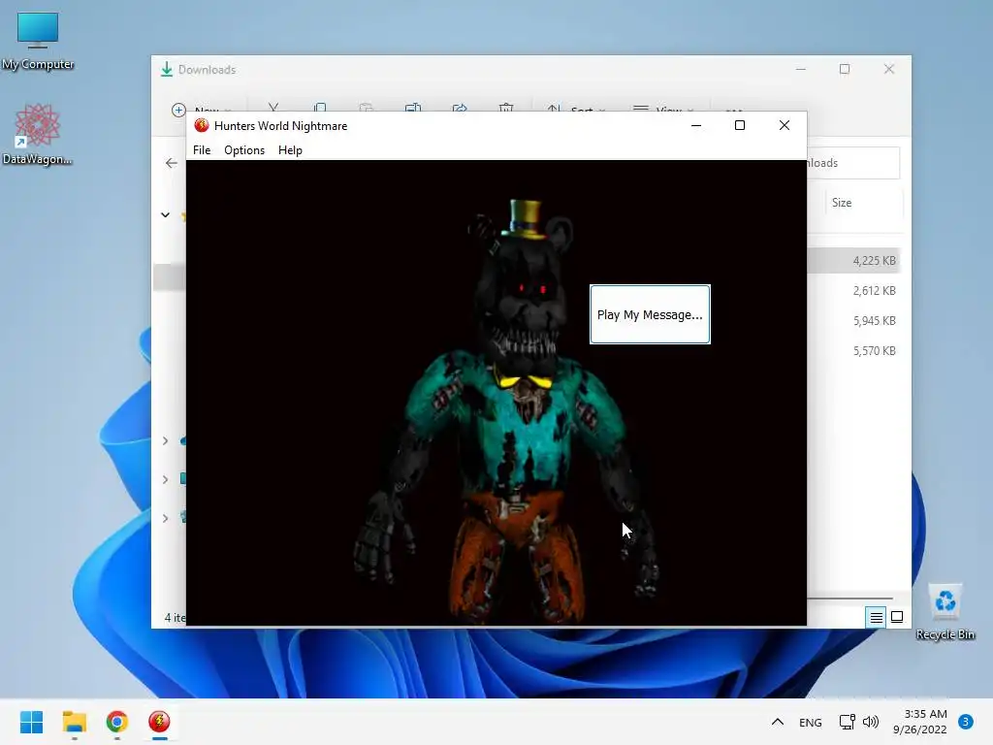
Task: Launch Google Chrome from the taskbar
Action: point(117,722)
